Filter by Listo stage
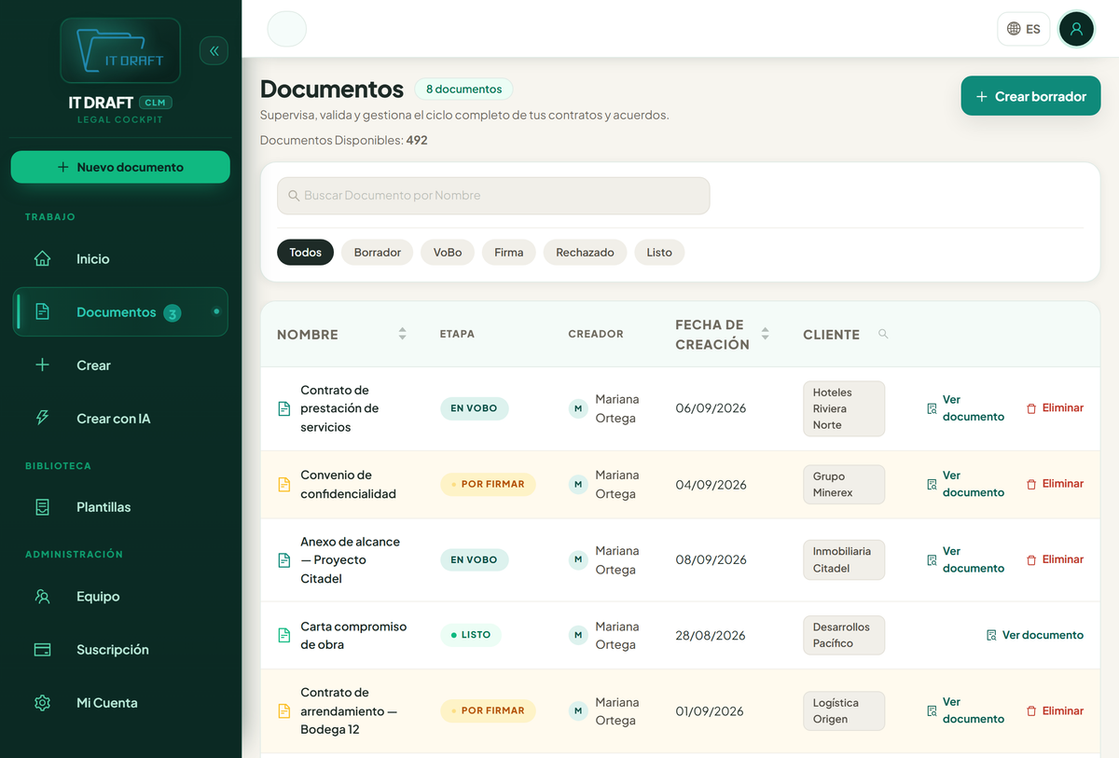Screen dimensions: 1119x758 659,253
